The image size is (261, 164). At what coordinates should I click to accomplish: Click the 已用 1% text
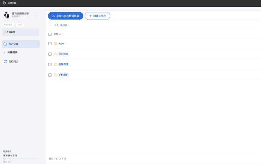(x=7, y=162)
